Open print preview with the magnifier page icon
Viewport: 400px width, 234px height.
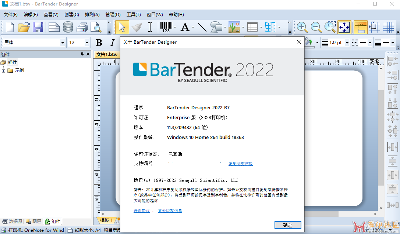click(96, 27)
